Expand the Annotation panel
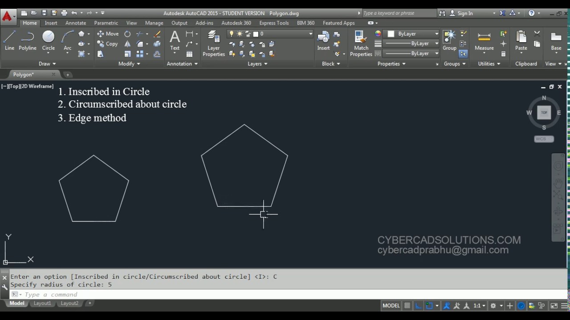Viewport: 570px width, 320px height. coord(182,64)
